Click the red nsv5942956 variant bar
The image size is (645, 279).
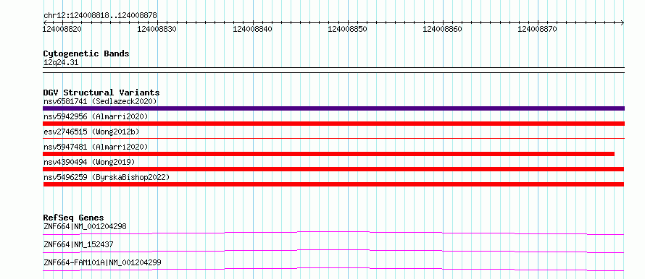pyautogui.click(x=333, y=124)
